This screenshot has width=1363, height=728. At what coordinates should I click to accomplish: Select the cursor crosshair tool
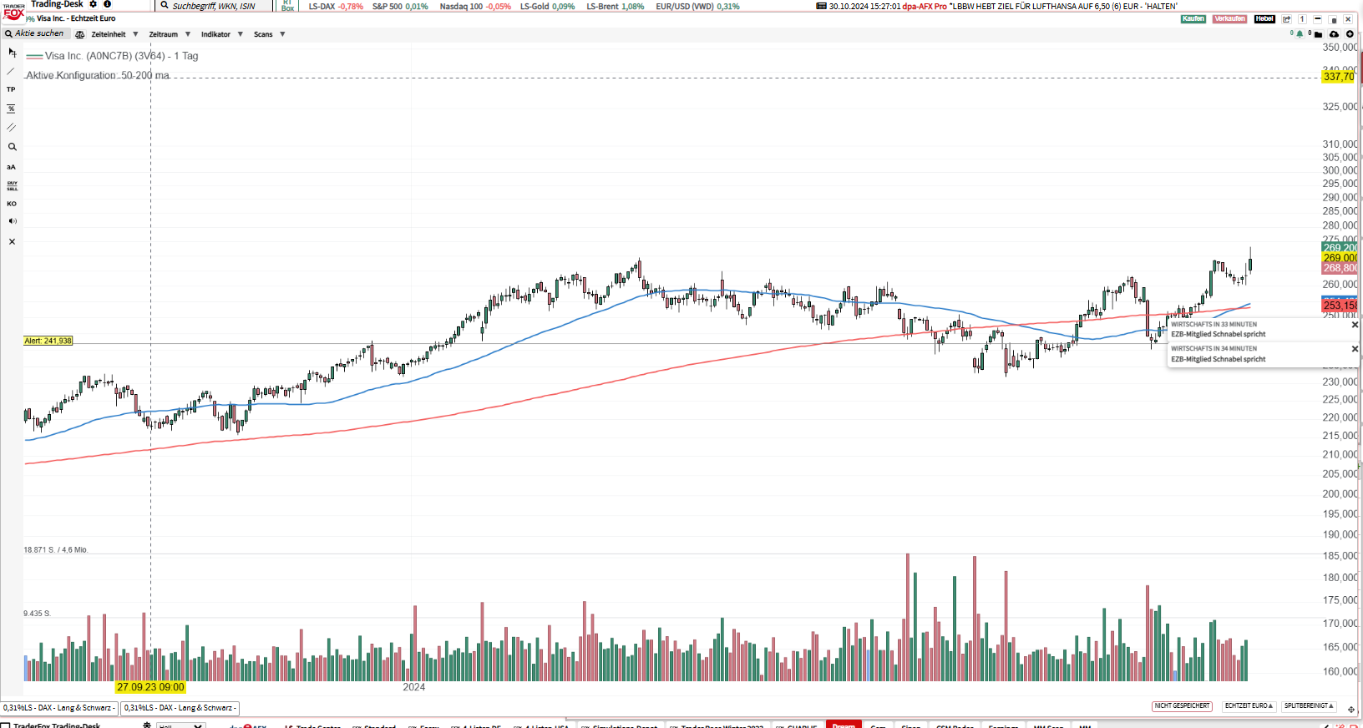[12, 52]
